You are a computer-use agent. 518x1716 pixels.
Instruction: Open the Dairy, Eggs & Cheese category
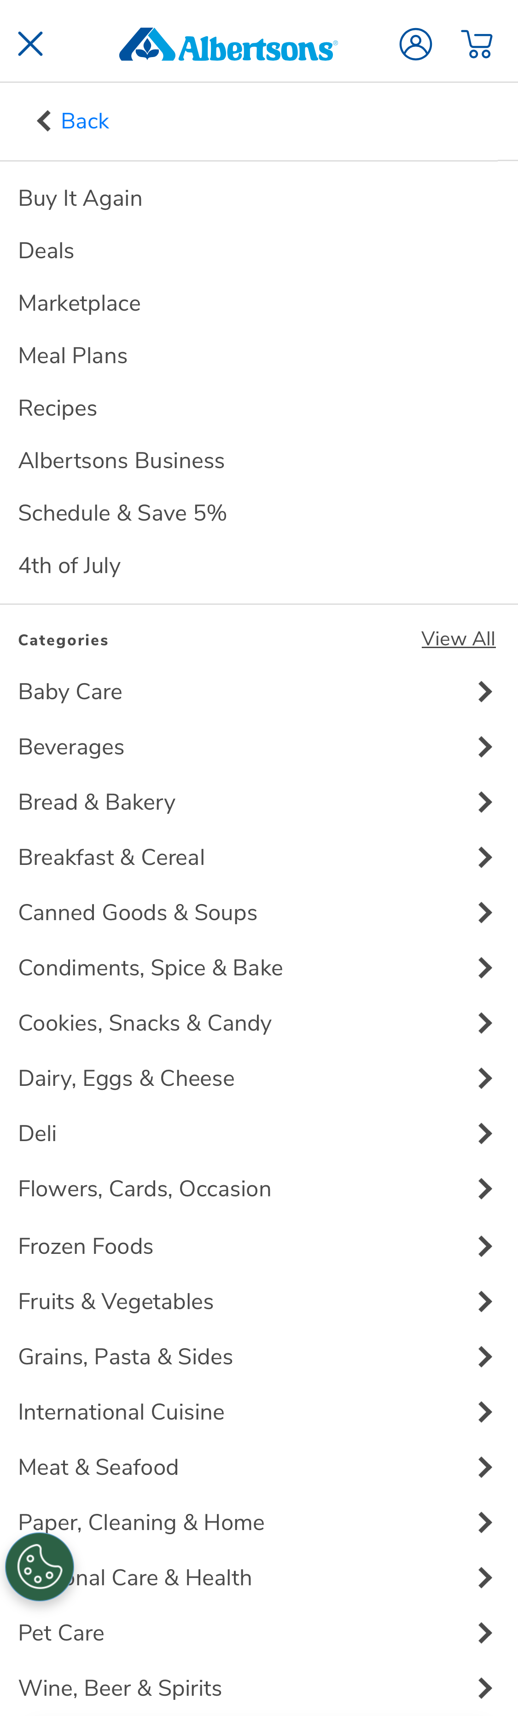pos(126,1078)
